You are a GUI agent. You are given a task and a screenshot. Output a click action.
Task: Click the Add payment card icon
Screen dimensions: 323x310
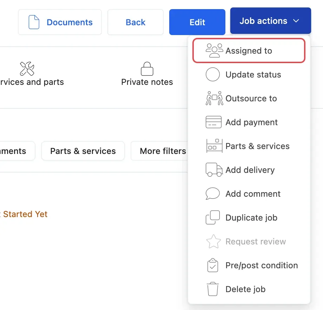(x=213, y=122)
